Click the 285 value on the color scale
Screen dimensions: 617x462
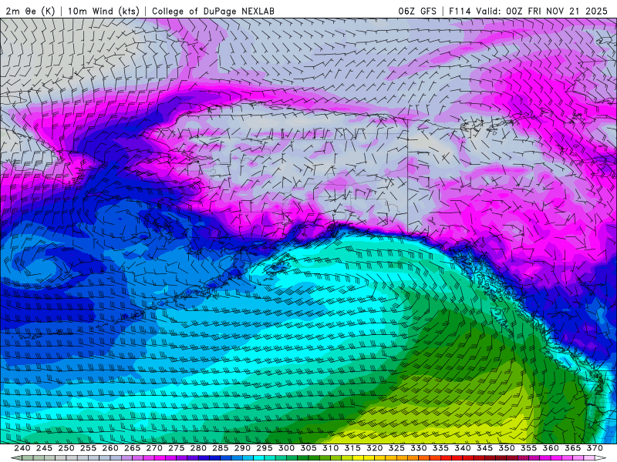[221, 448]
